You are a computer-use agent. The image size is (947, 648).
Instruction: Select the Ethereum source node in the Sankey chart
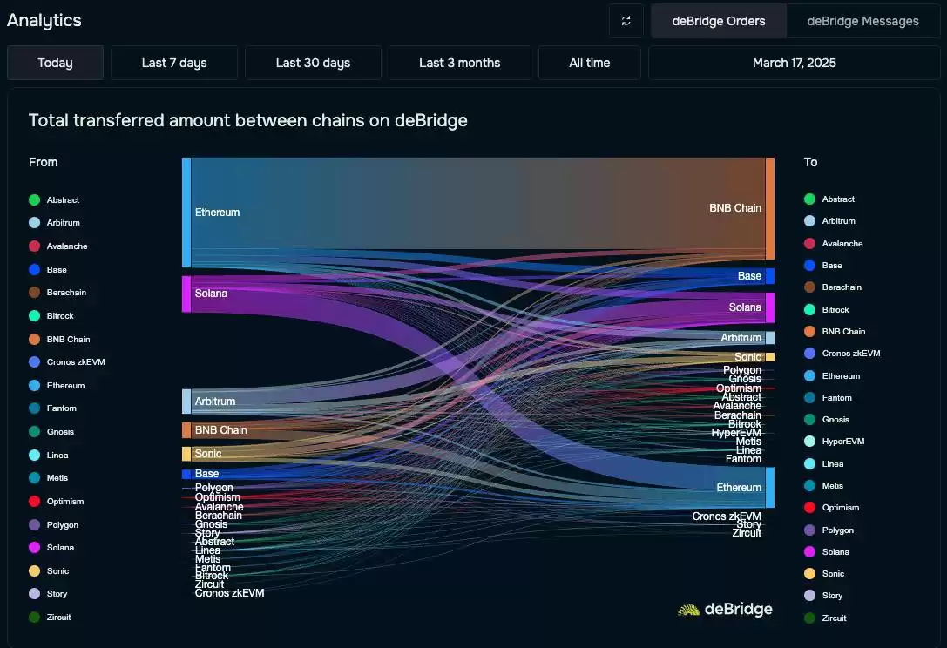pos(186,213)
